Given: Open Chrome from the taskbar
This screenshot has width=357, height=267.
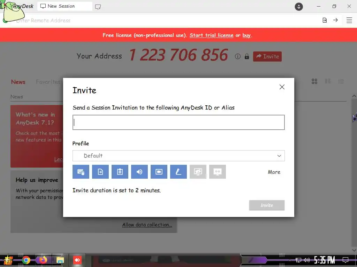Looking at the screenshot, I should pos(26,260).
